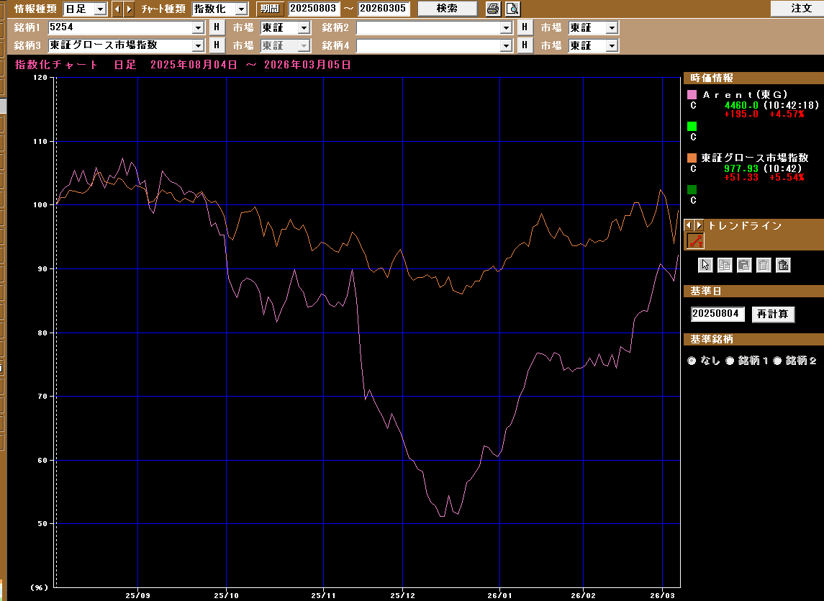This screenshot has width=824, height=601.
Task: Click the 注文 order button
Action: (x=796, y=9)
